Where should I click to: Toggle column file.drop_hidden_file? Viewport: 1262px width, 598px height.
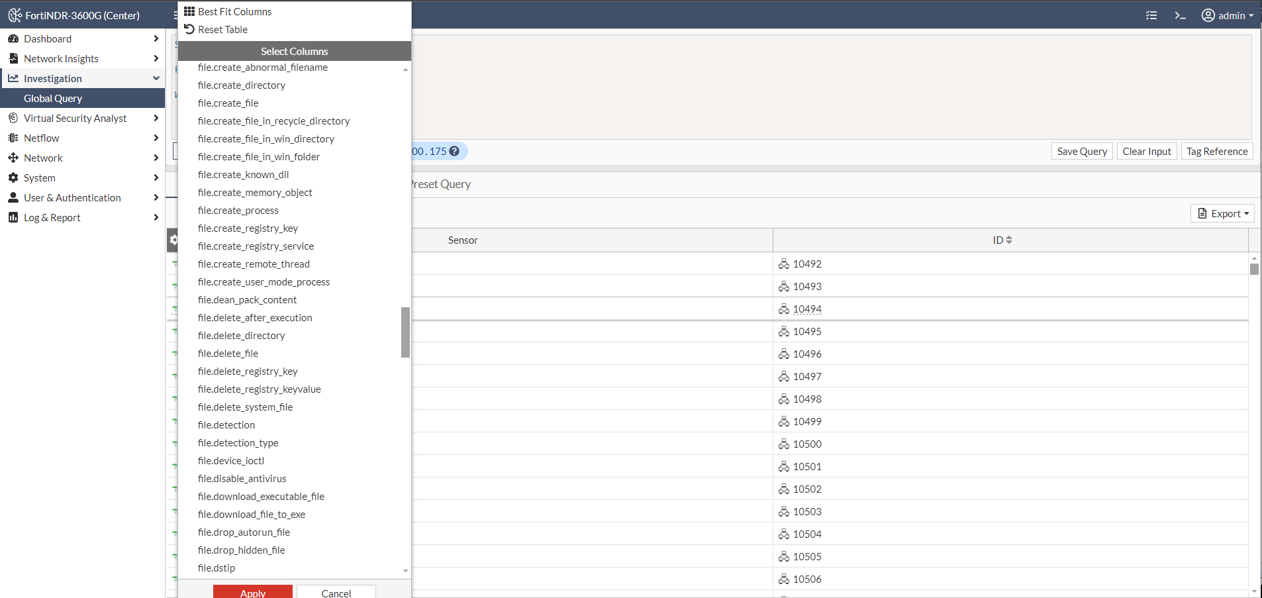242,550
